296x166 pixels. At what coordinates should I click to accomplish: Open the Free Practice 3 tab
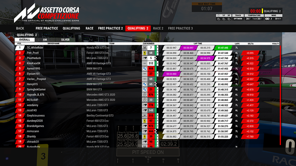click(x=181, y=28)
